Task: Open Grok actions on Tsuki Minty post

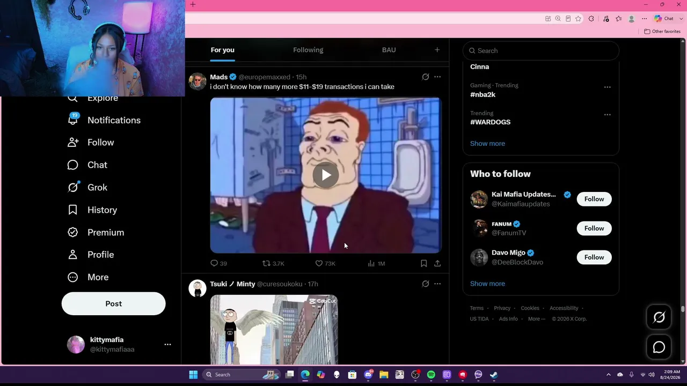Action: [426, 284]
